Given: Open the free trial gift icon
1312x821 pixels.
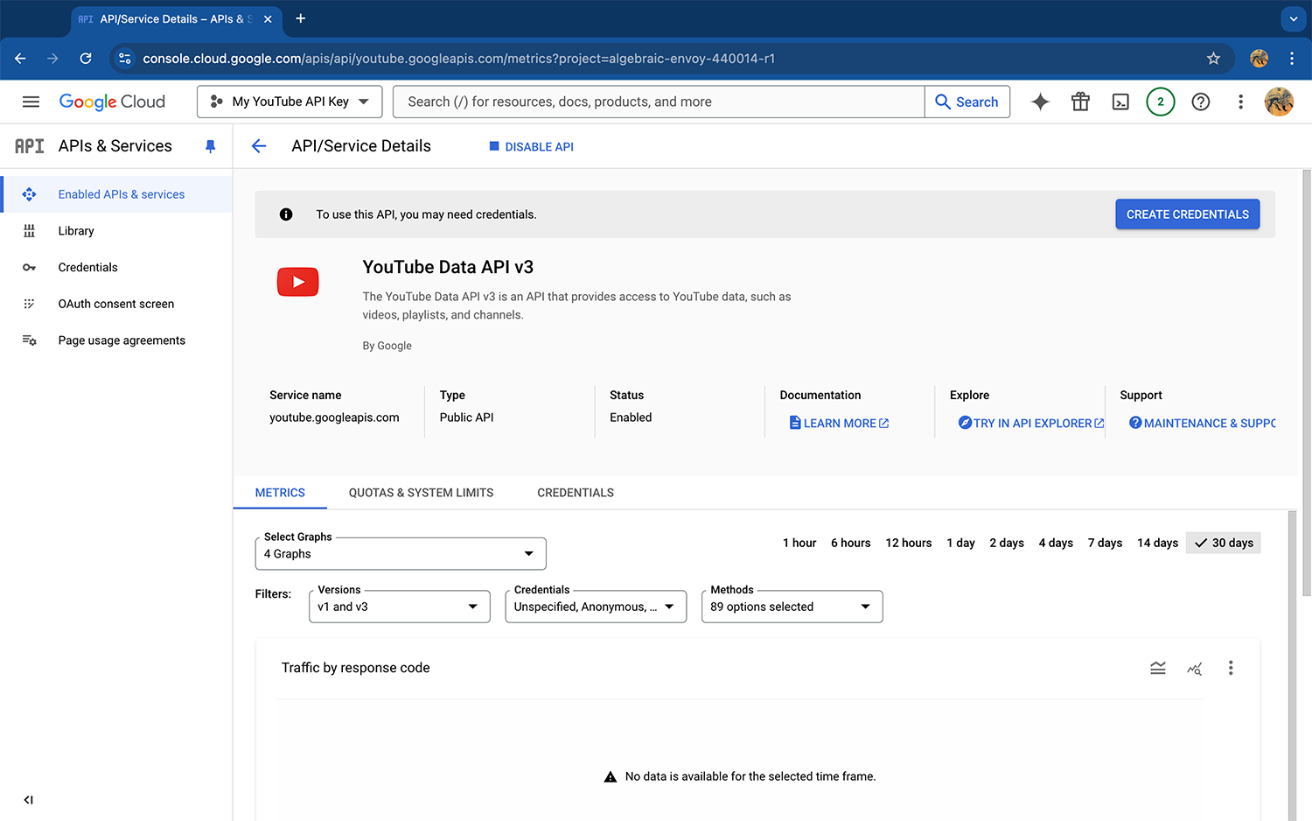Looking at the screenshot, I should pyautogui.click(x=1080, y=102).
